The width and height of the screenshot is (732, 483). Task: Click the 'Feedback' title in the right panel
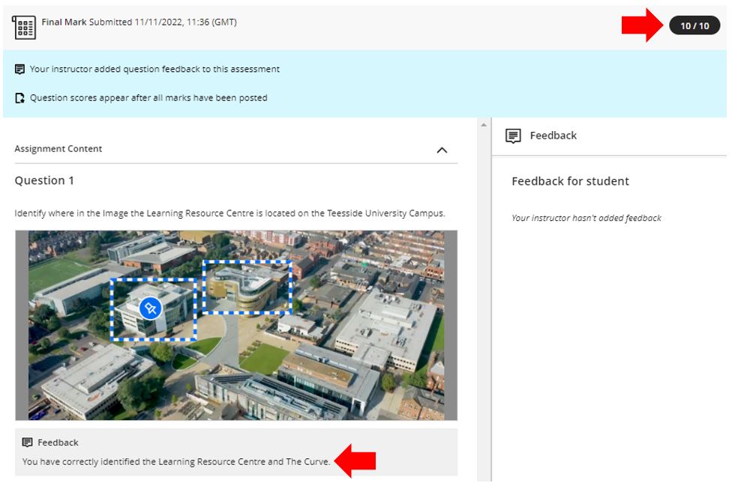pyautogui.click(x=553, y=136)
